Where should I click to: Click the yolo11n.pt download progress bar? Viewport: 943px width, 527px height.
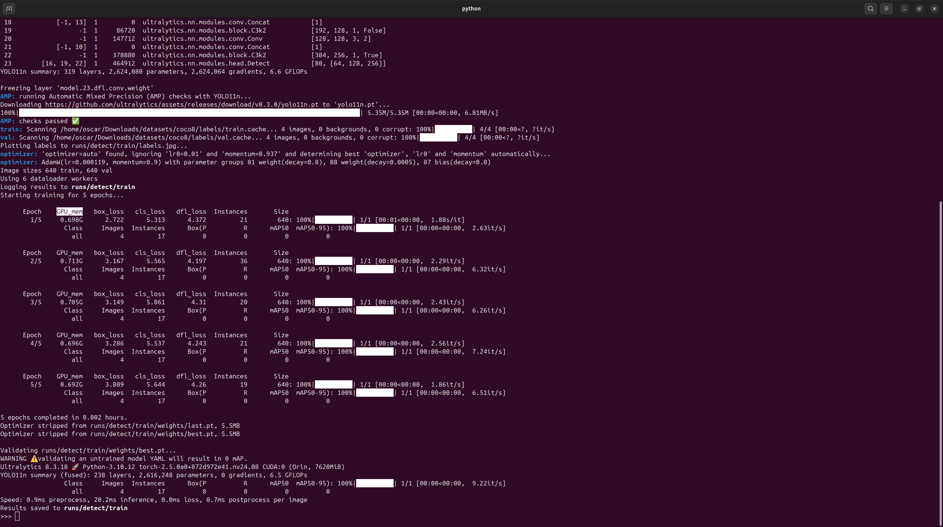pyautogui.click(x=189, y=113)
